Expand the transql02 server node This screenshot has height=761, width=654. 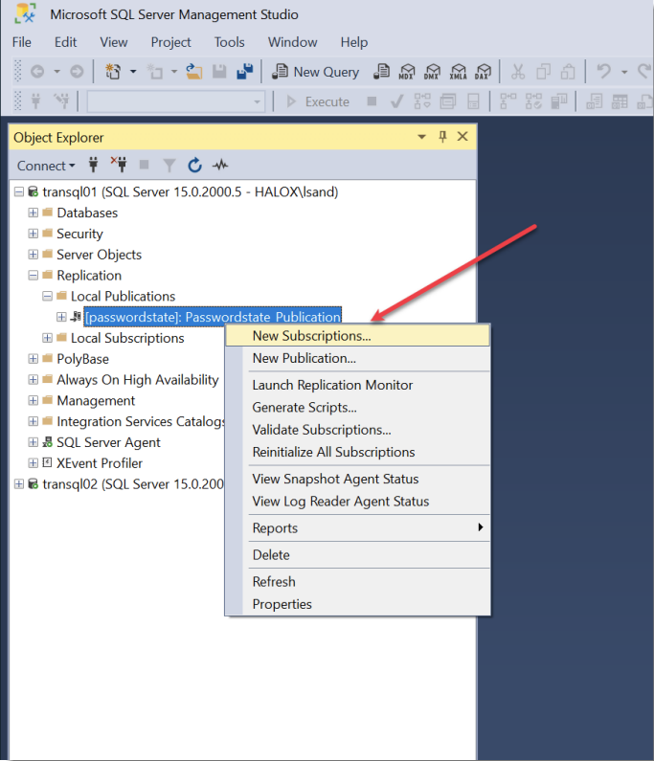(19, 484)
